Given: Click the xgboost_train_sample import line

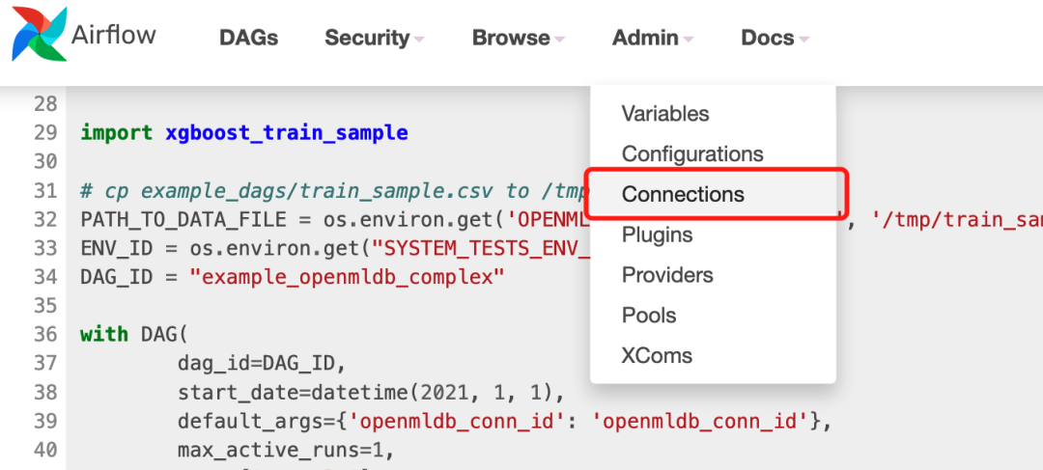Looking at the screenshot, I should (x=244, y=133).
